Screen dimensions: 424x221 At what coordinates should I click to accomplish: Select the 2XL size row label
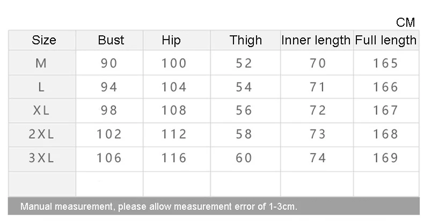[41, 134]
